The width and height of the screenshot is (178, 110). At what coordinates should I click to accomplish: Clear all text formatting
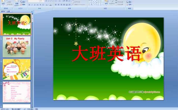[52, 1]
